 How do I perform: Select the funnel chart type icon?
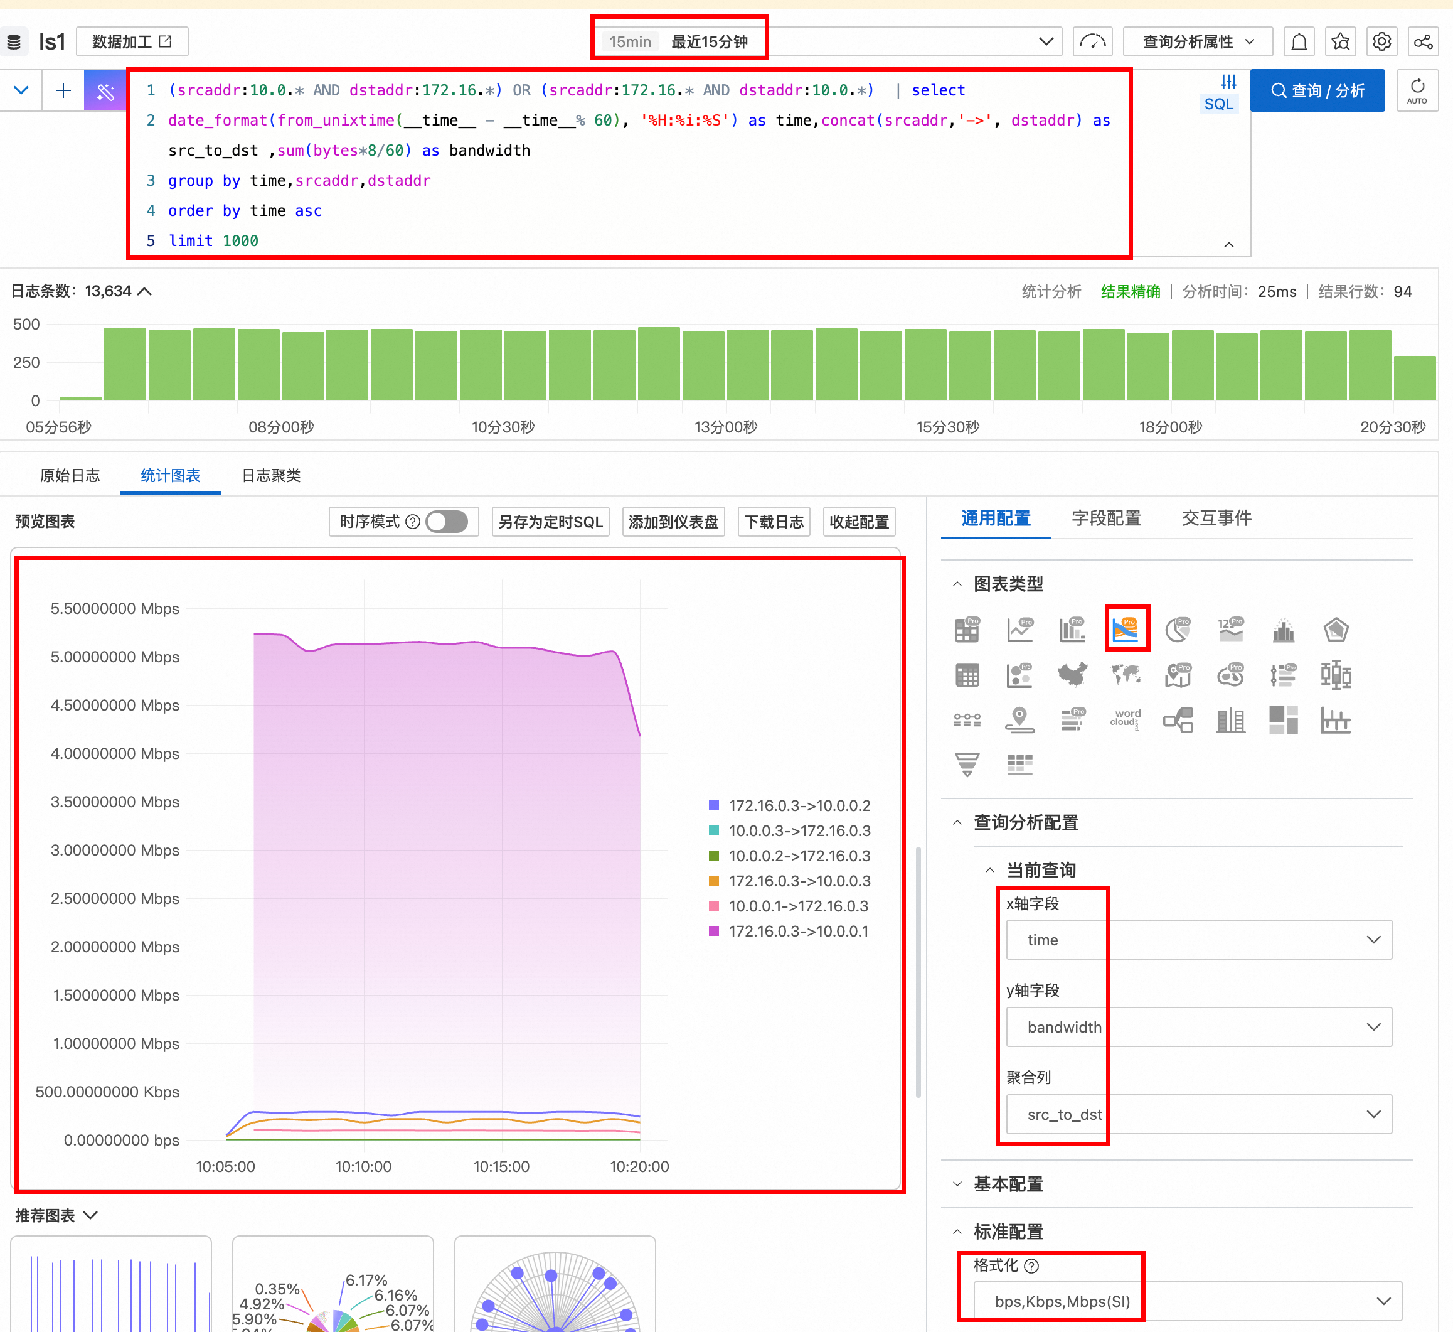pos(967,765)
